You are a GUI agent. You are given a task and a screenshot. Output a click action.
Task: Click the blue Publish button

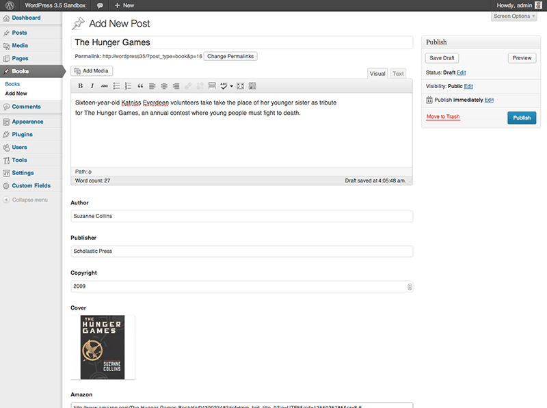point(522,118)
